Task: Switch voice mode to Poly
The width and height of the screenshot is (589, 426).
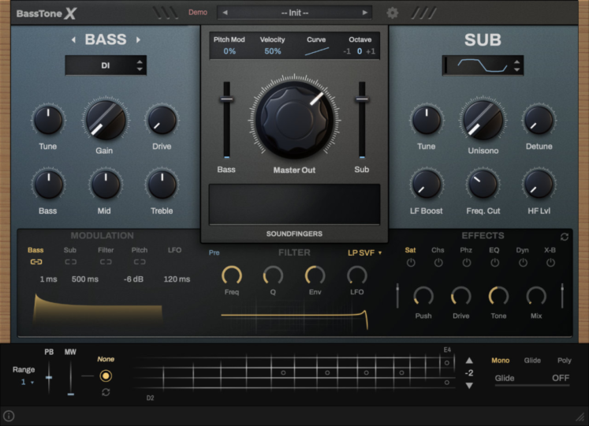Action: (x=564, y=361)
